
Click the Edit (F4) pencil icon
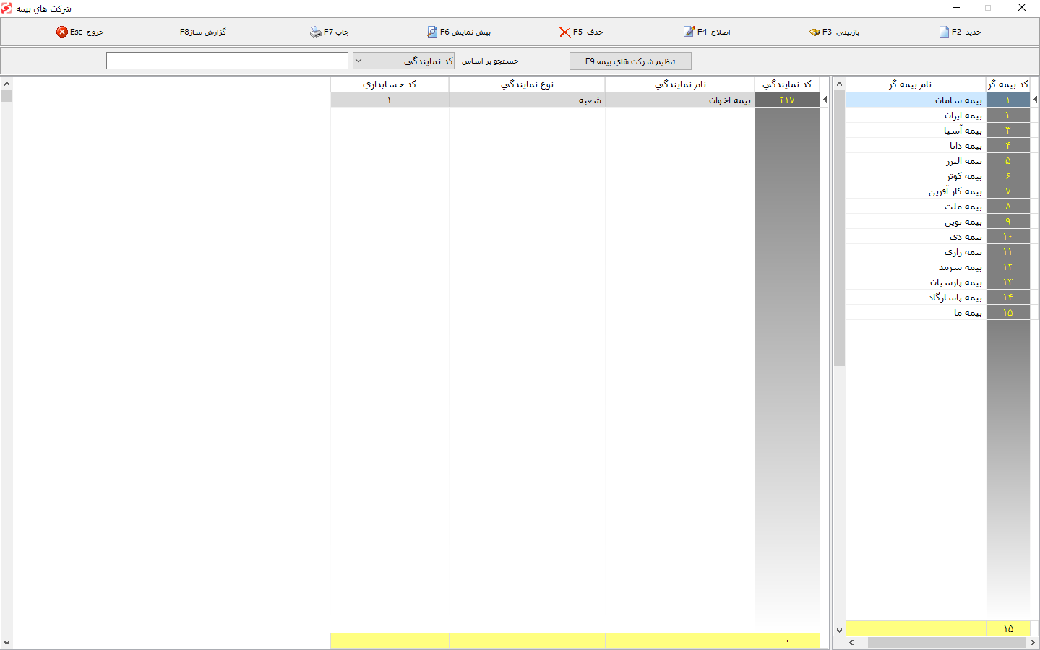pos(689,32)
